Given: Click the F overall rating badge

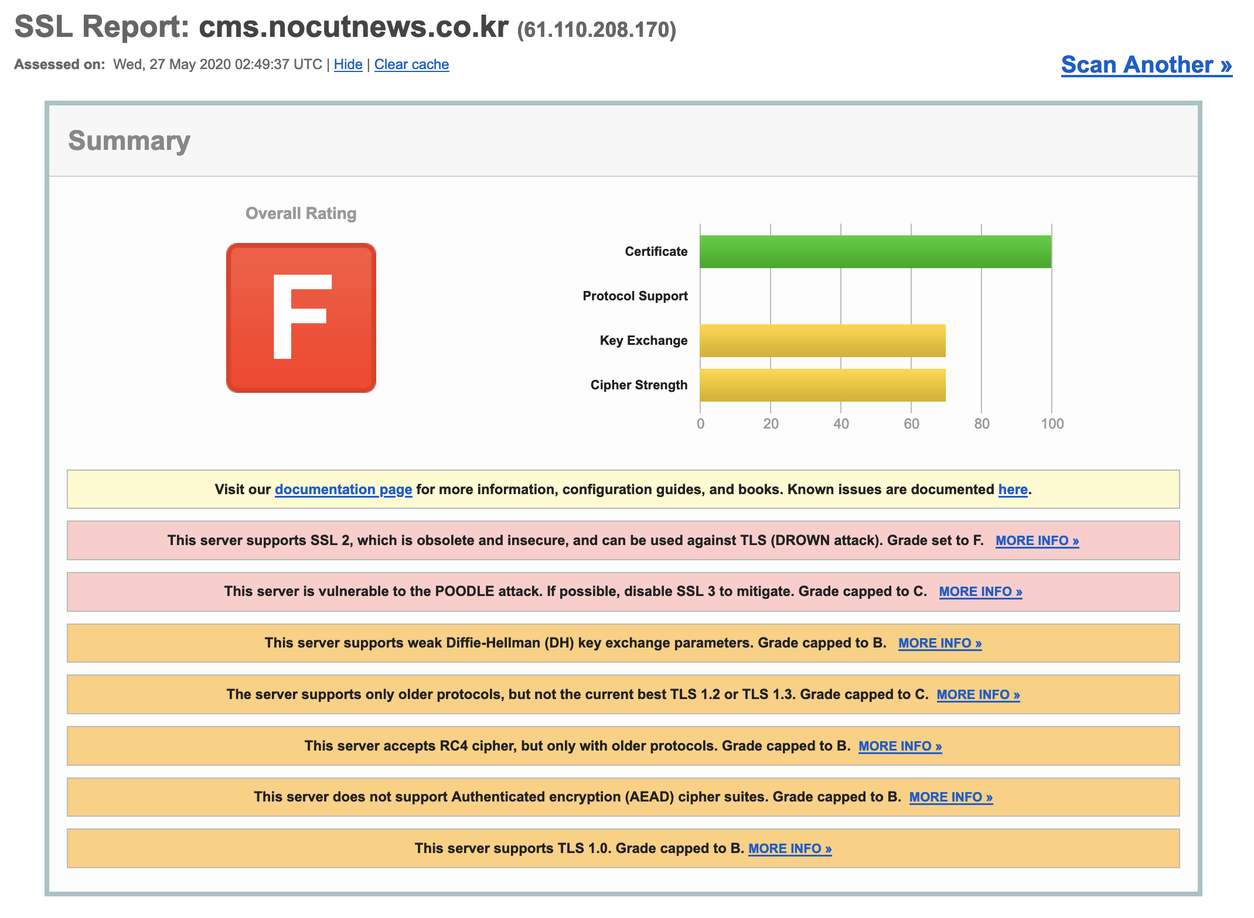Looking at the screenshot, I should click(x=301, y=318).
